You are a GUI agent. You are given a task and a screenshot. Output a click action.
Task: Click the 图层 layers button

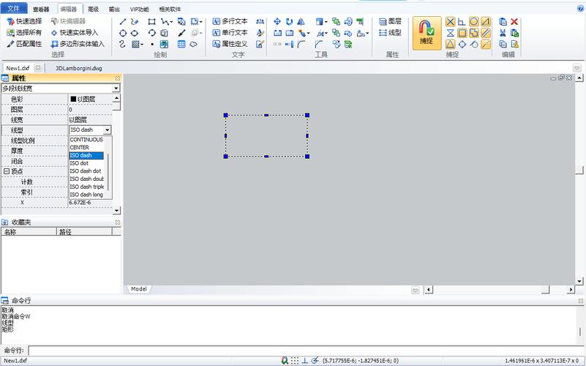click(390, 21)
